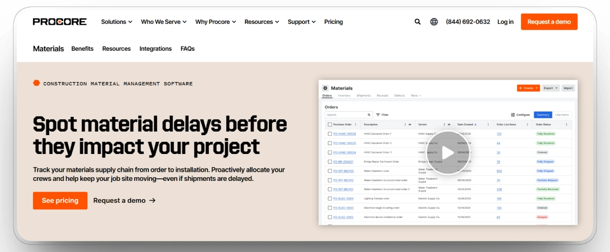Screen dimensions: 610x252
Task: Open the Export dropdown
Action: (551, 88)
